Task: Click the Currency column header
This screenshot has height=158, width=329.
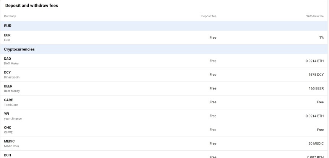Action: pyautogui.click(x=10, y=16)
